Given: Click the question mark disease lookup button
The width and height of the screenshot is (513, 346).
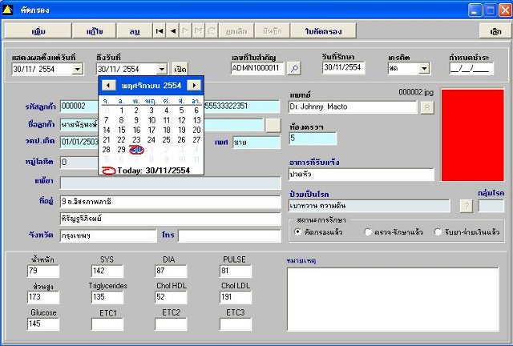Looking at the screenshot, I should click(x=467, y=206).
